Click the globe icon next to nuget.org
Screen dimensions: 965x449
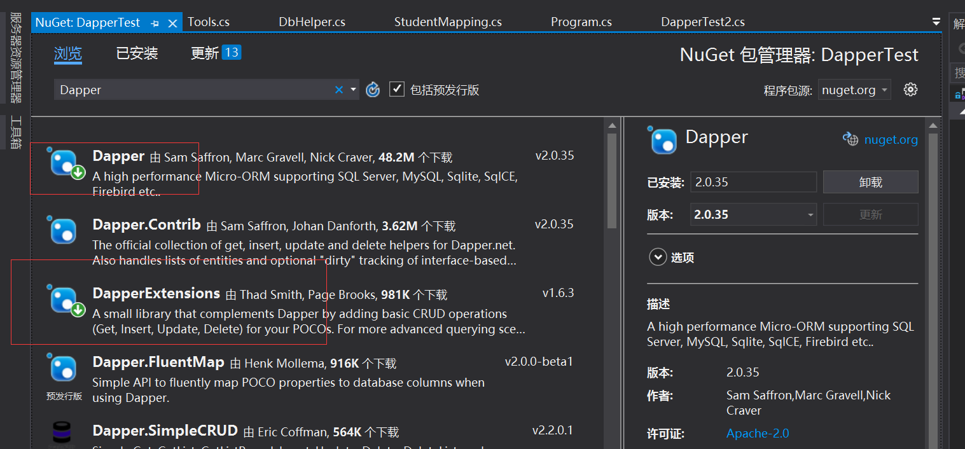pos(850,139)
